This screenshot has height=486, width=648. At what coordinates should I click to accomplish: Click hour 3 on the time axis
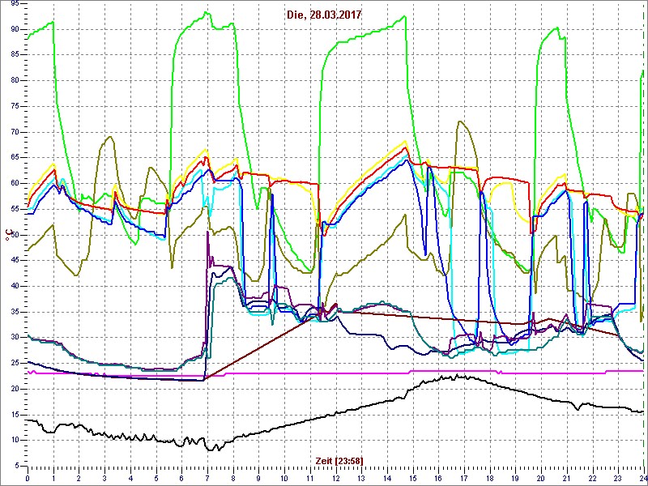click(x=104, y=477)
